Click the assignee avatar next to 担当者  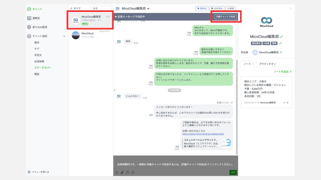[x=255, y=52]
